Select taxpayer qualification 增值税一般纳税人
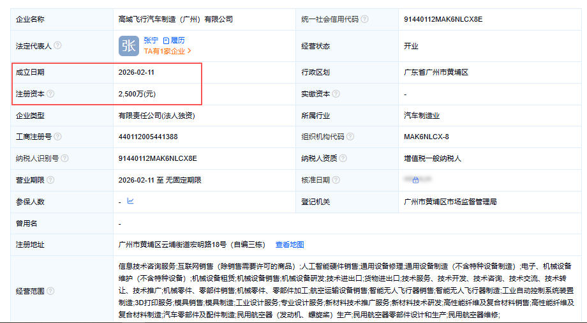Viewport: 587px width, 323px height. 433,158
